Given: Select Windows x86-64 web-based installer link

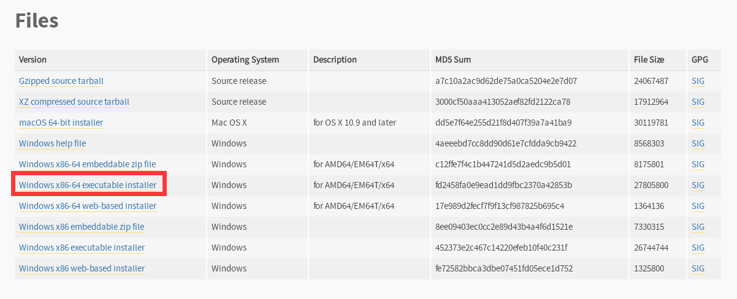Looking at the screenshot, I should point(88,206).
